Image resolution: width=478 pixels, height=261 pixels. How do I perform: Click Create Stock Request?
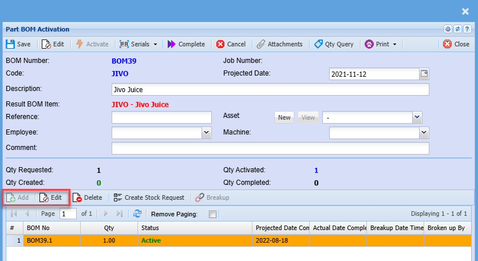point(149,197)
